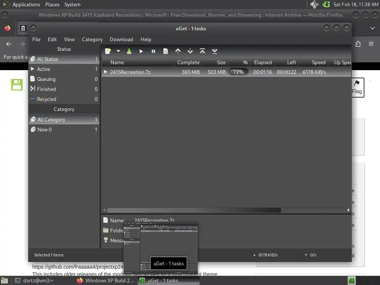The image size is (380, 285).
Task: Click the github.com/fraaaaa4 link in Firefox
Action: pyautogui.click(x=78, y=267)
